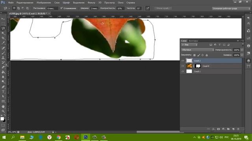This screenshot has width=252, height=141.
Task: Toggle lock image pixels brush icon
Action: click(198, 55)
